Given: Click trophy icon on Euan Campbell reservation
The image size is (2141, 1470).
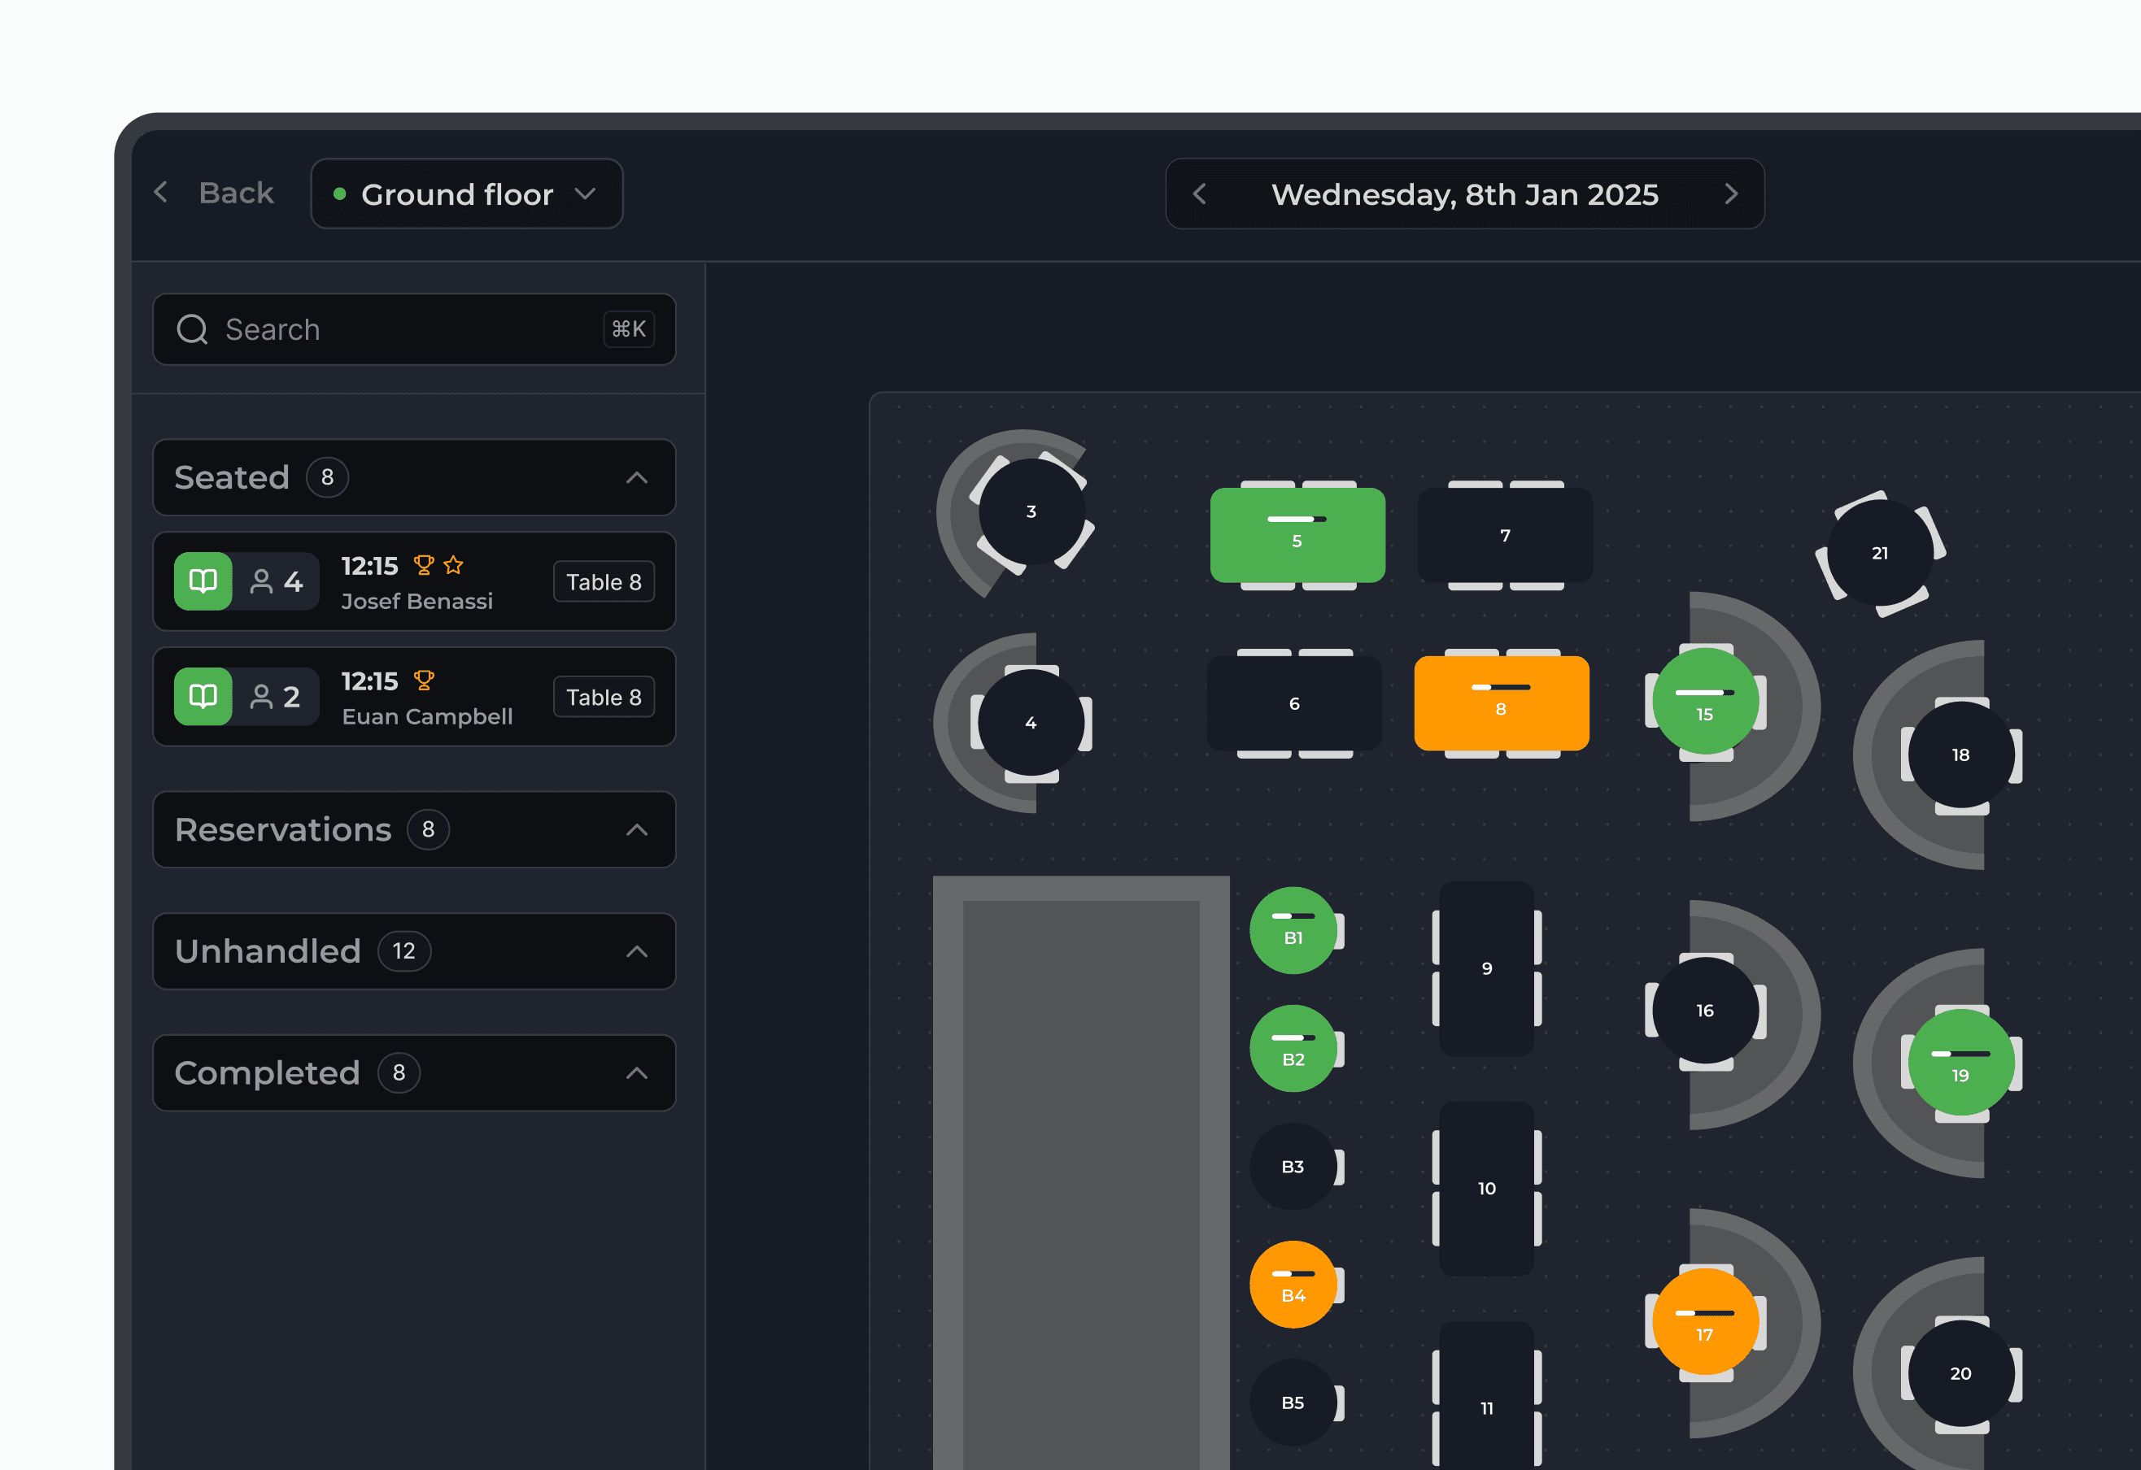Looking at the screenshot, I should (424, 681).
